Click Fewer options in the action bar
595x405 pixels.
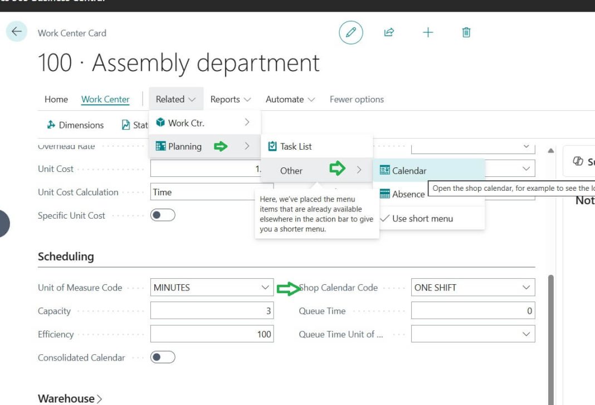(356, 98)
